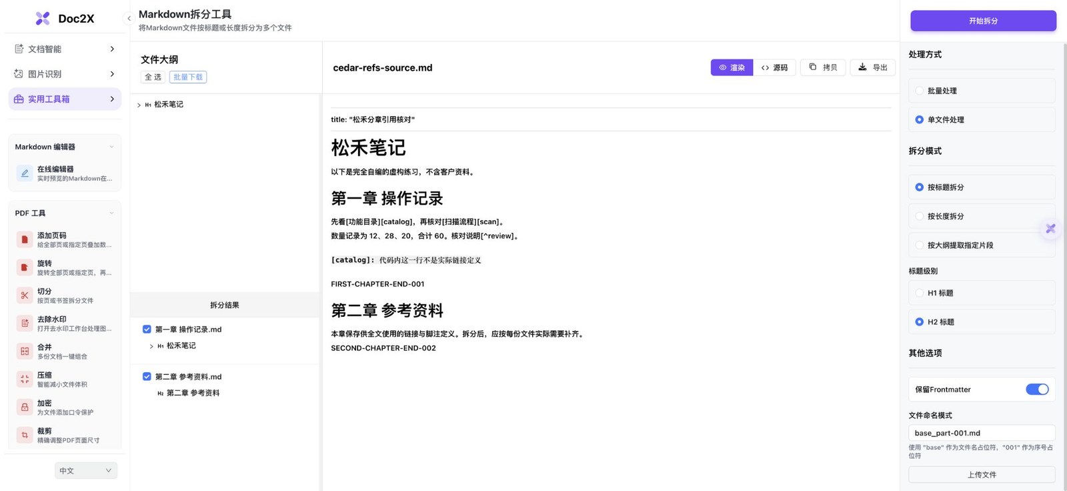Click the 加密 lock icon
This screenshot has width=1067, height=491.
[25, 408]
